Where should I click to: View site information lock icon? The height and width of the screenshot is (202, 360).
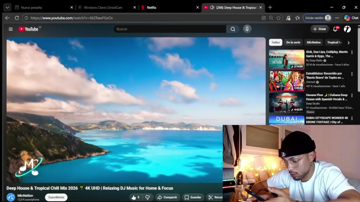pyautogui.click(x=26, y=18)
